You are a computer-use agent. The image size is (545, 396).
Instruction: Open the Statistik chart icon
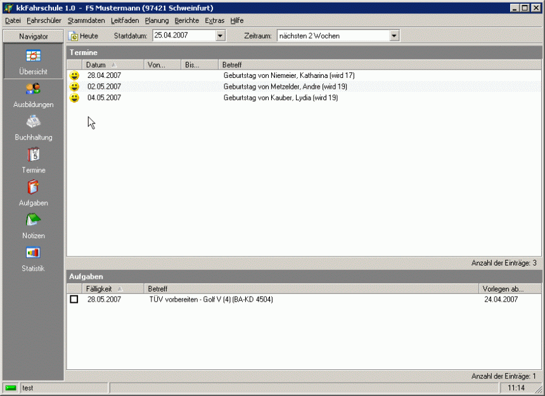[34, 253]
